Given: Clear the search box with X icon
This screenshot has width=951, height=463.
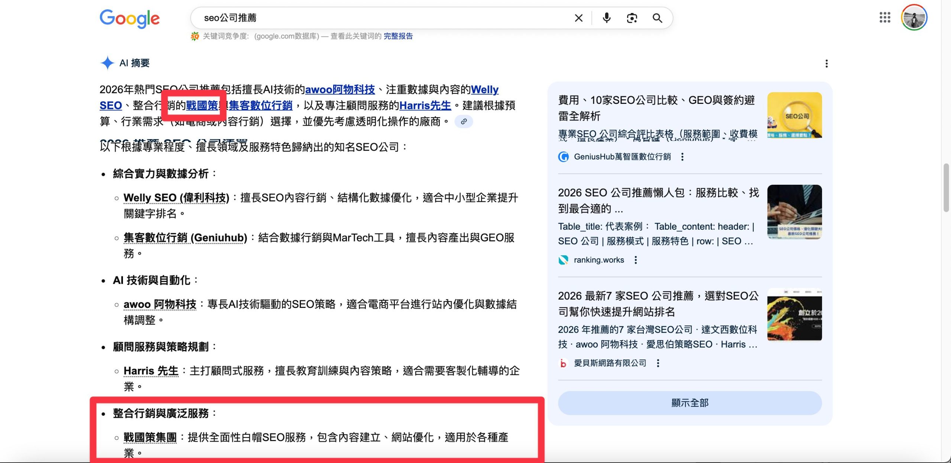Looking at the screenshot, I should (578, 18).
